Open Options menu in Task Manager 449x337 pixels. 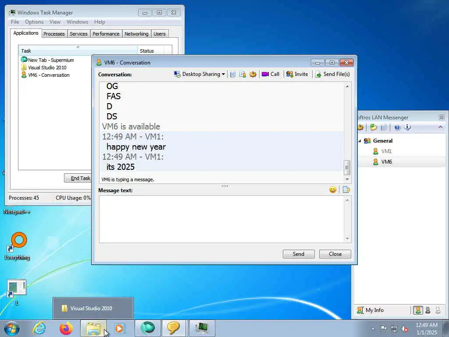pos(34,22)
